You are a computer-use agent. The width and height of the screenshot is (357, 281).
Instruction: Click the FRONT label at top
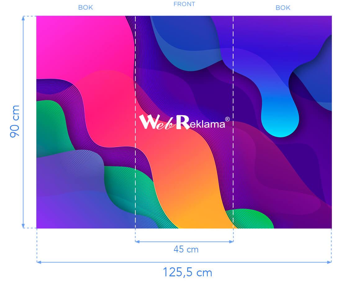tap(184, 4)
